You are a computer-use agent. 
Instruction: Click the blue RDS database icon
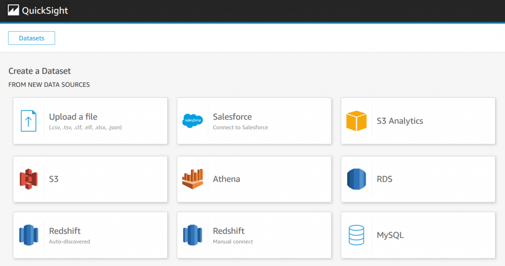coord(357,179)
